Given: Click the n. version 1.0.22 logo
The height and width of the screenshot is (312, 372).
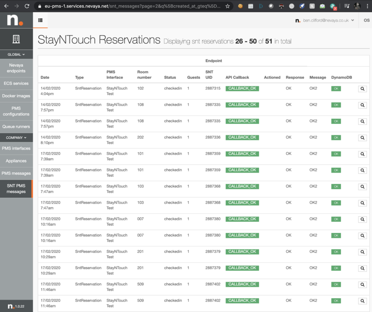Looking at the screenshot, I should (16, 306).
